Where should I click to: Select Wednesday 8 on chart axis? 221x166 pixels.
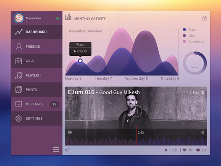click(136, 78)
